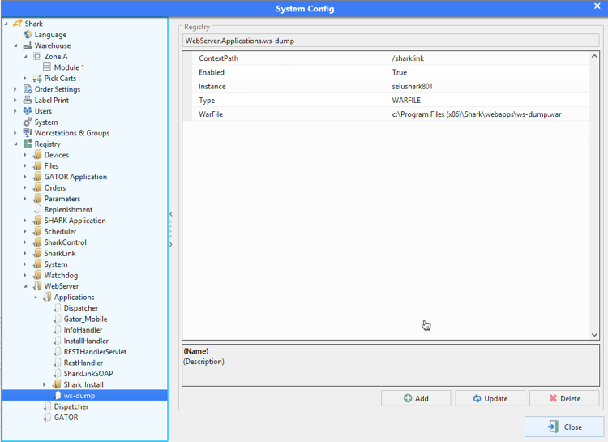Click the Files folder icon
The width and height of the screenshot is (608, 442).
coord(37,165)
